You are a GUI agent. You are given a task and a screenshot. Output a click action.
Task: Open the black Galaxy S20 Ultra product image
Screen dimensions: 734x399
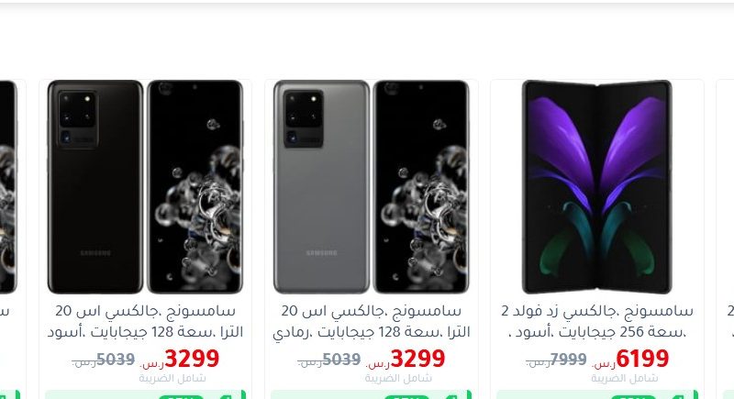[145, 187]
